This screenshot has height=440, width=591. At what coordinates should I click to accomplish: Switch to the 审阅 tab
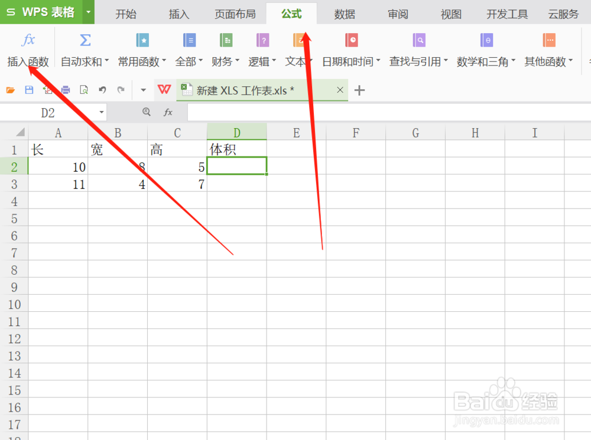click(398, 14)
